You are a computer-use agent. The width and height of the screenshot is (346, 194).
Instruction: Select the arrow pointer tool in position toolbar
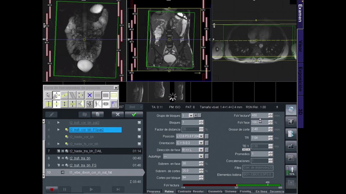(x=48, y=95)
